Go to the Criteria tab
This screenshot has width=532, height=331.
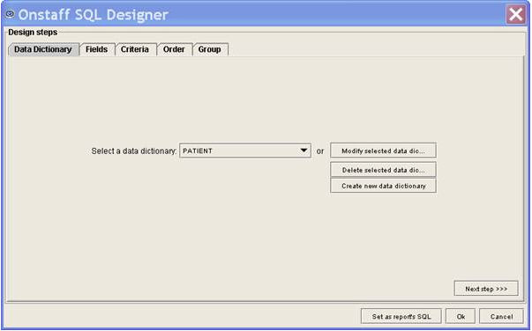[x=135, y=49]
